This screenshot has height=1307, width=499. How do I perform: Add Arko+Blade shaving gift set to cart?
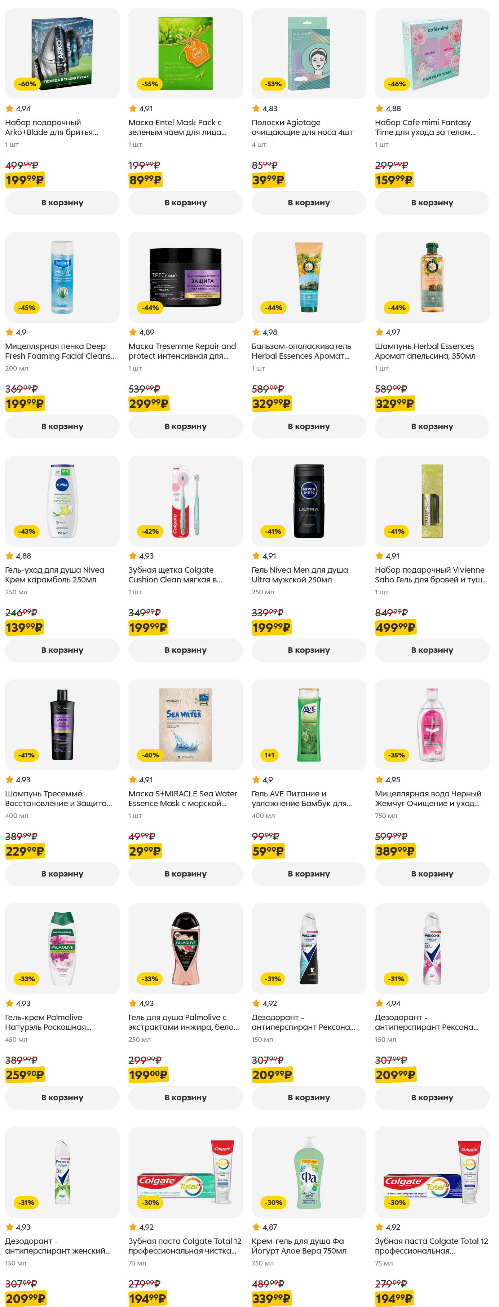pyautogui.click(x=62, y=202)
